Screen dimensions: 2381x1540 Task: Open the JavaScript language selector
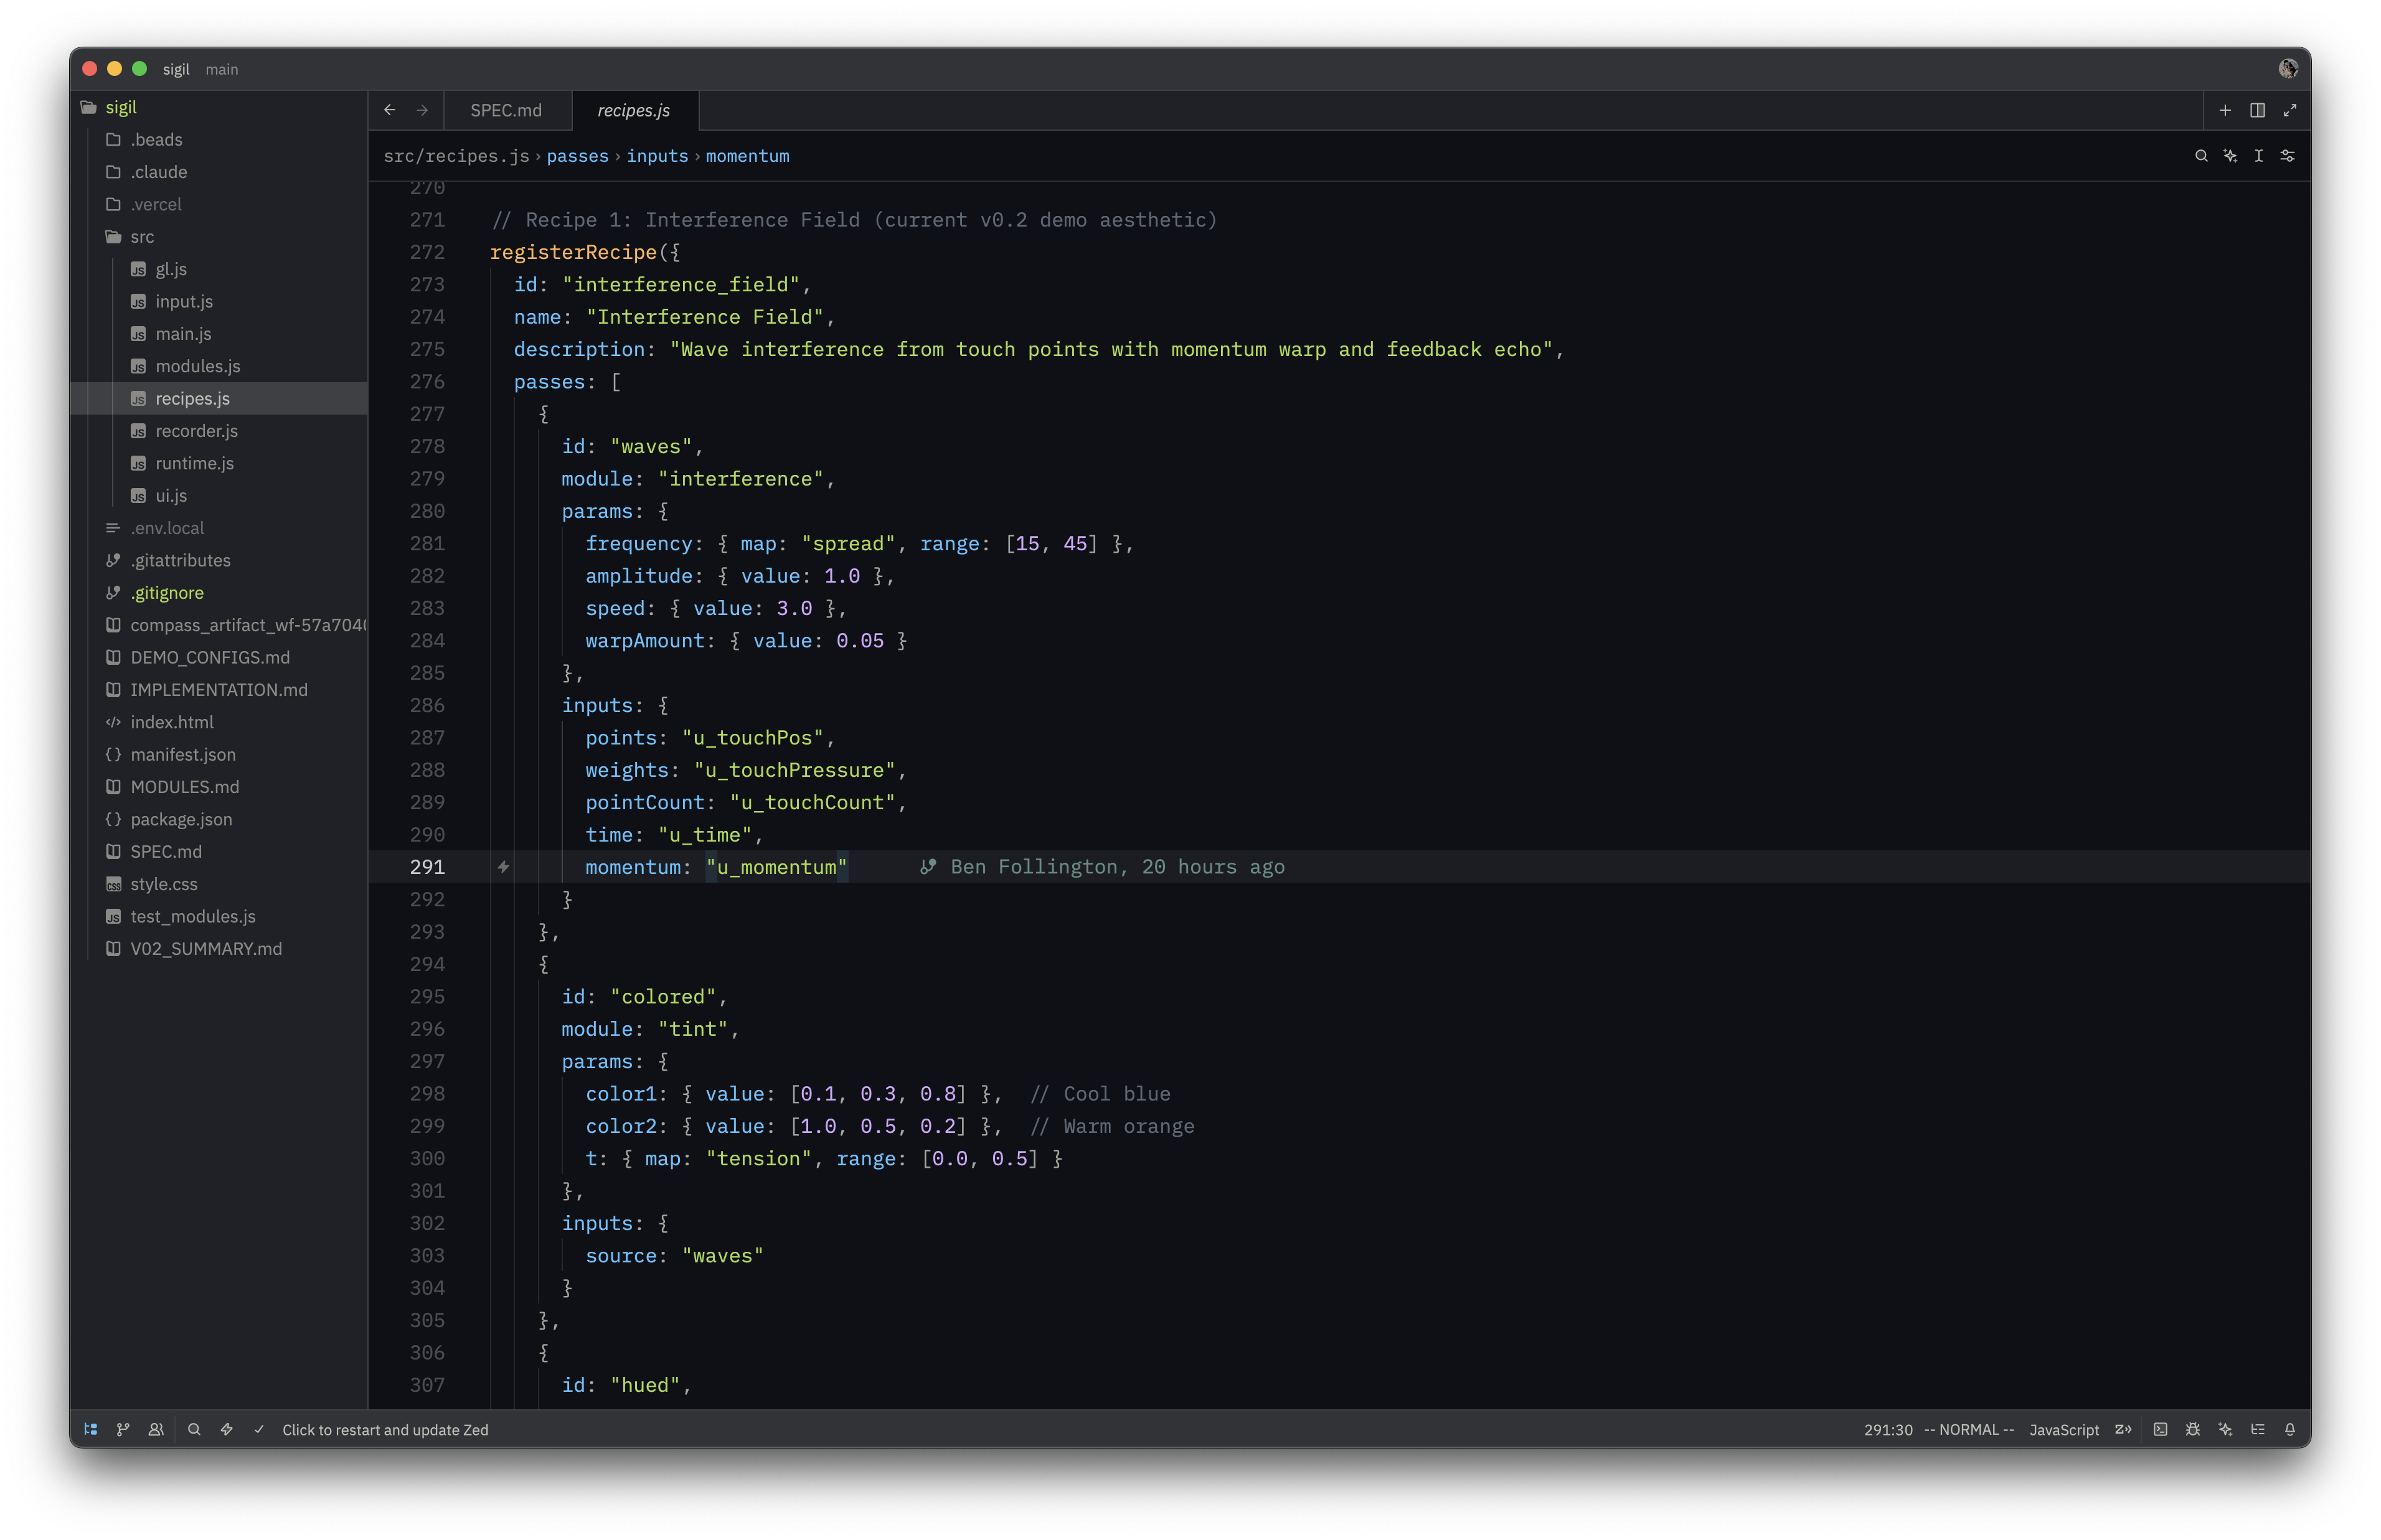pos(2063,1429)
